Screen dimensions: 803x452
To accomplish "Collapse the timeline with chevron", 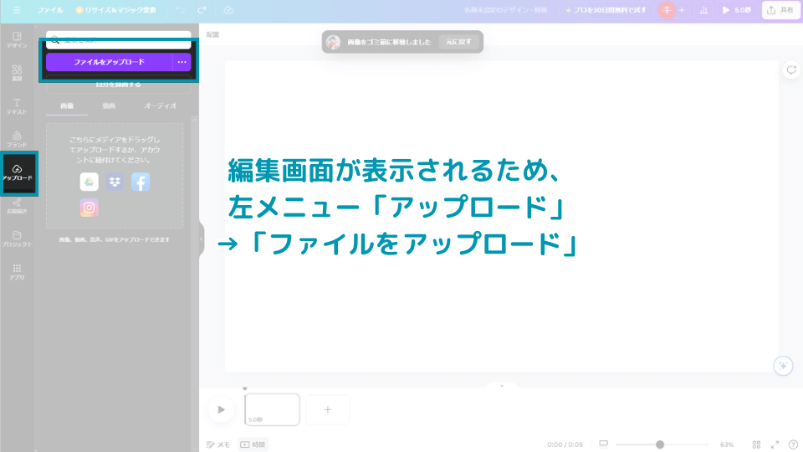I will pyautogui.click(x=502, y=385).
